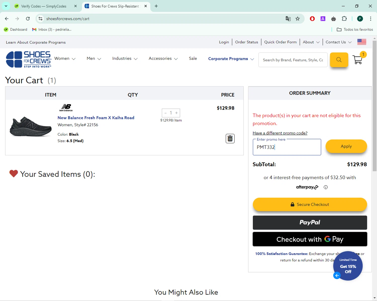This screenshot has height=301, width=377.
Task: Click Secure Checkout button
Action: [310, 204]
